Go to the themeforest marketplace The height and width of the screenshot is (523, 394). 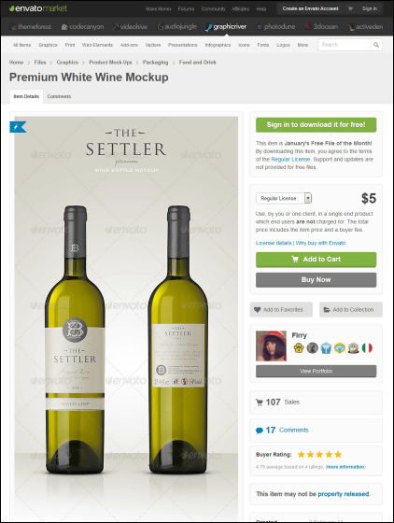[32, 27]
